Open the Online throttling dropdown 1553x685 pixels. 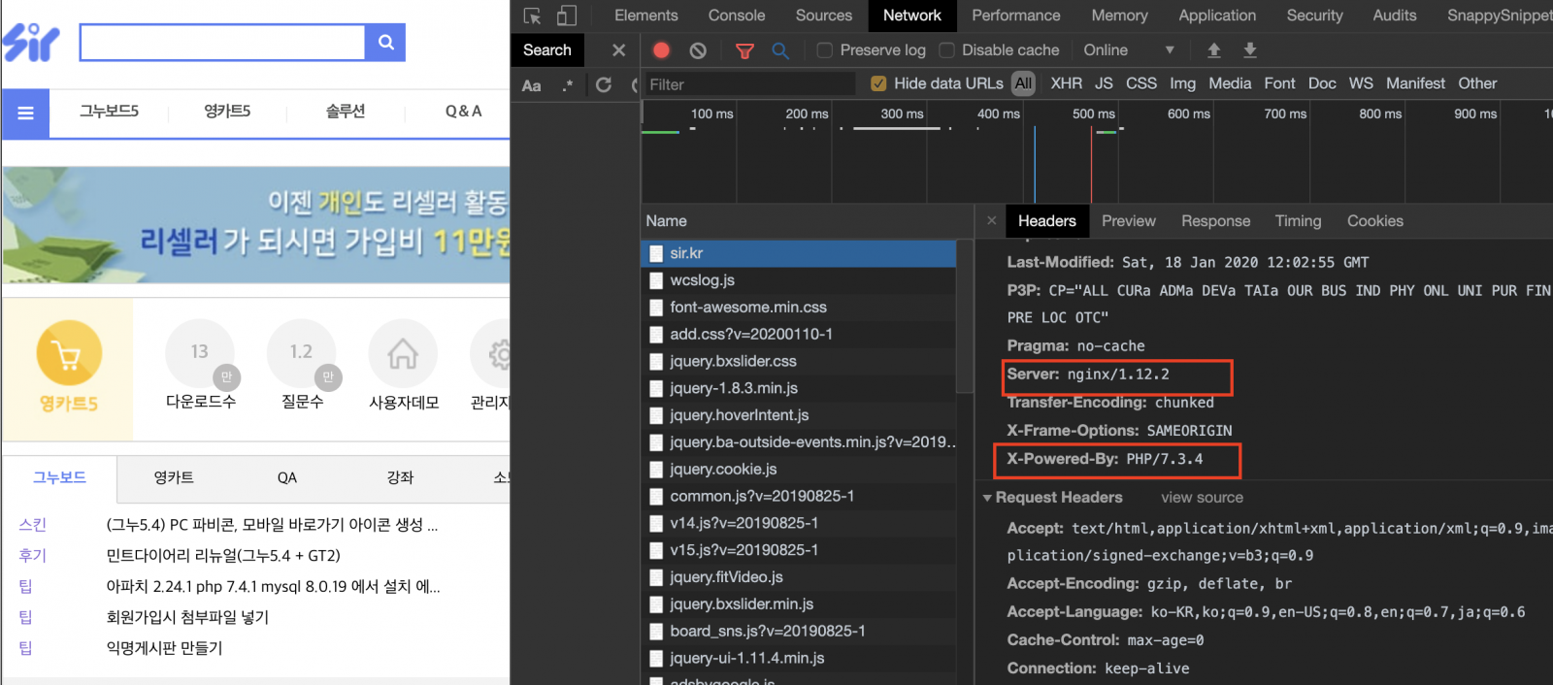(1128, 50)
